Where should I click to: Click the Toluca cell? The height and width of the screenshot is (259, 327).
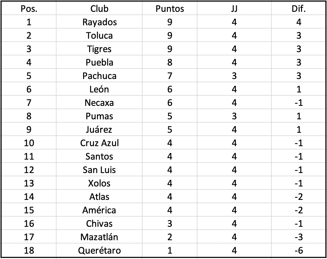tap(99, 35)
